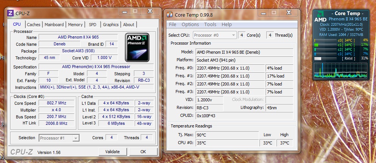The height and width of the screenshot is (163, 376).
Task: Click the Validate button in CPU-Z
Action: (112, 152)
